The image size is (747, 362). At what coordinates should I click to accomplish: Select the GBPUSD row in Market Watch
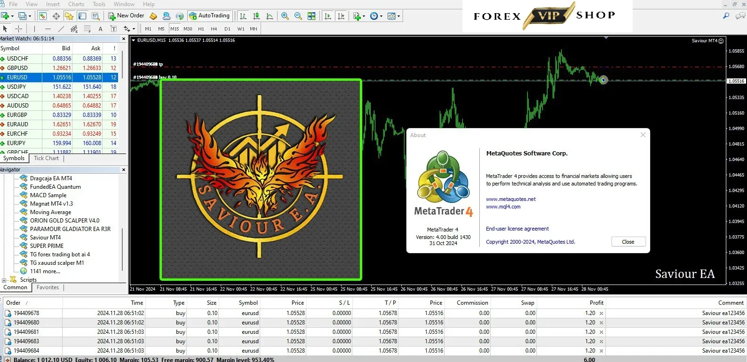pos(59,68)
